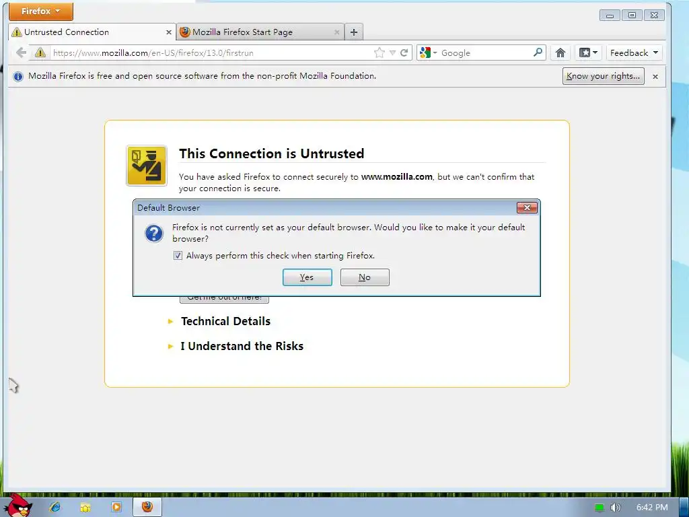Bookmark this page with the star icon

379,53
